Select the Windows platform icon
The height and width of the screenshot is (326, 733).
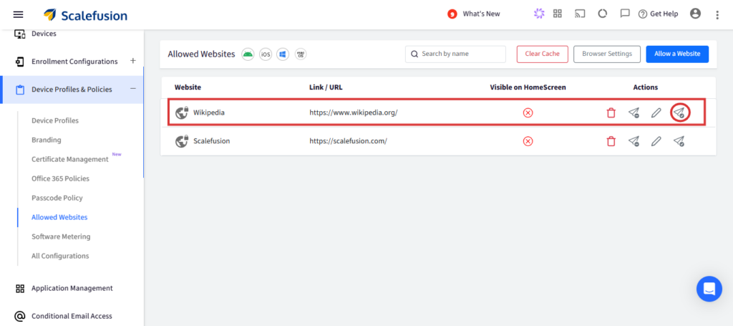282,54
